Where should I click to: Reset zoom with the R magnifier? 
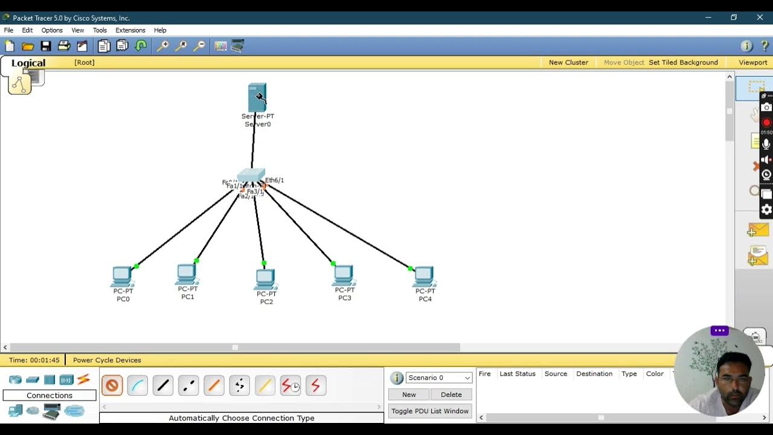click(x=181, y=46)
